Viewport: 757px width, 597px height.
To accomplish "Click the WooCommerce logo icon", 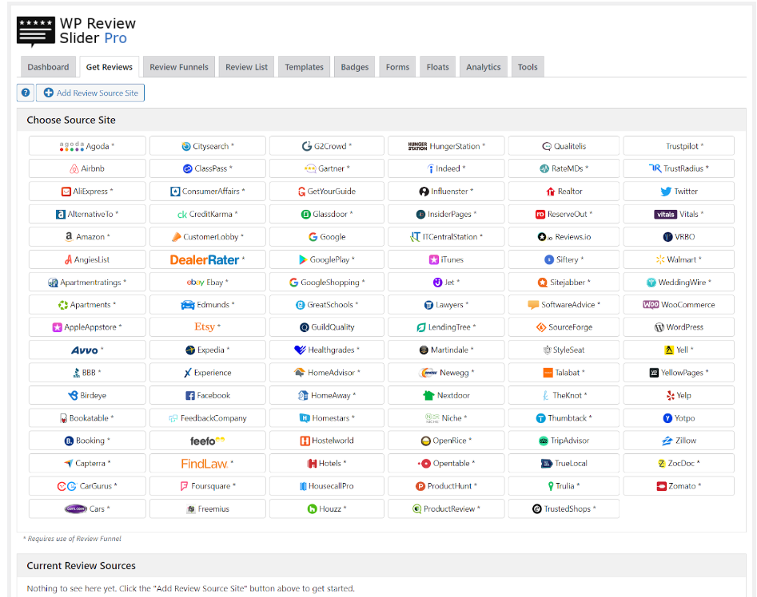I will (x=651, y=305).
